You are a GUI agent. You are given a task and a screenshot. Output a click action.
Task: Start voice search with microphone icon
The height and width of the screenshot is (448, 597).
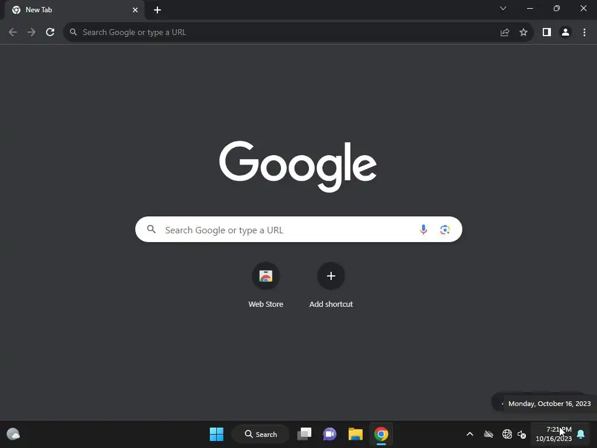click(x=423, y=229)
